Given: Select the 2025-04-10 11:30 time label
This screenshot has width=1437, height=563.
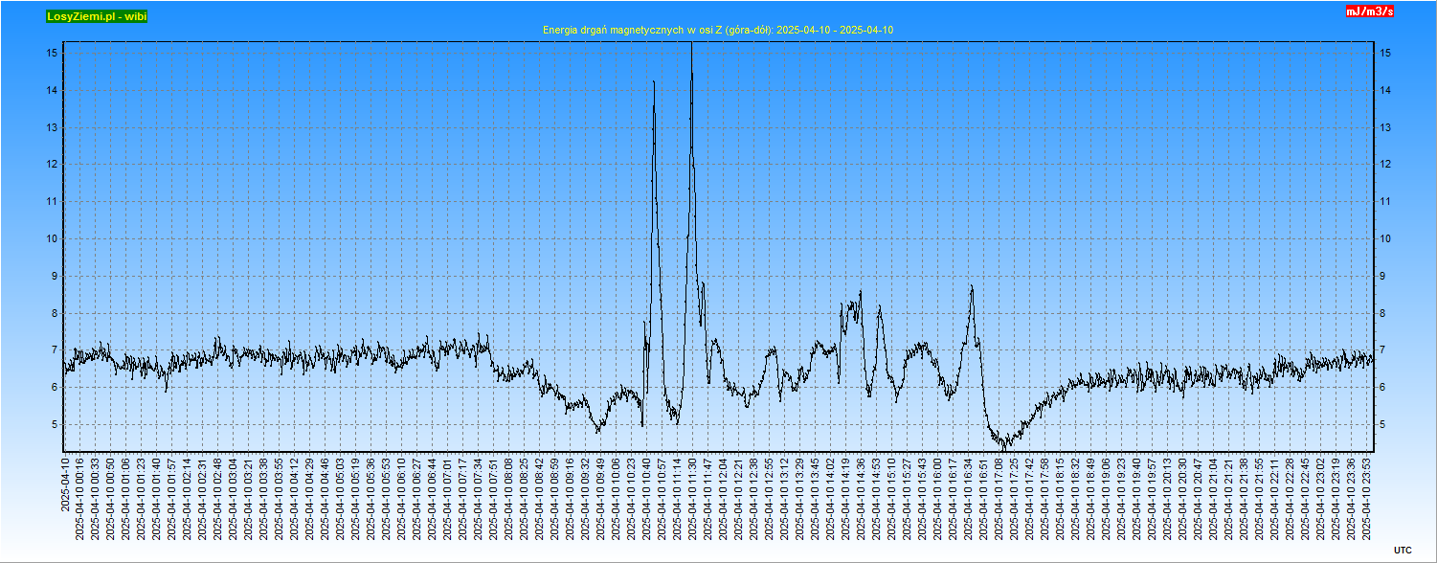Looking at the screenshot, I should [x=692, y=498].
